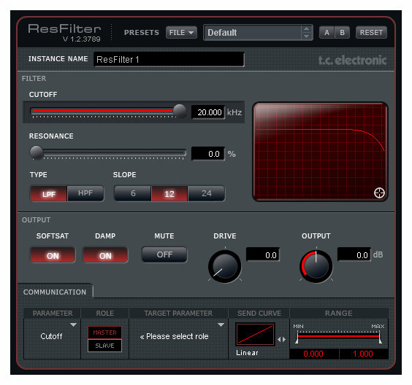The height and width of the screenshot is (385, 412).
Task: Click the DRIVE knob
Action: 225,266
